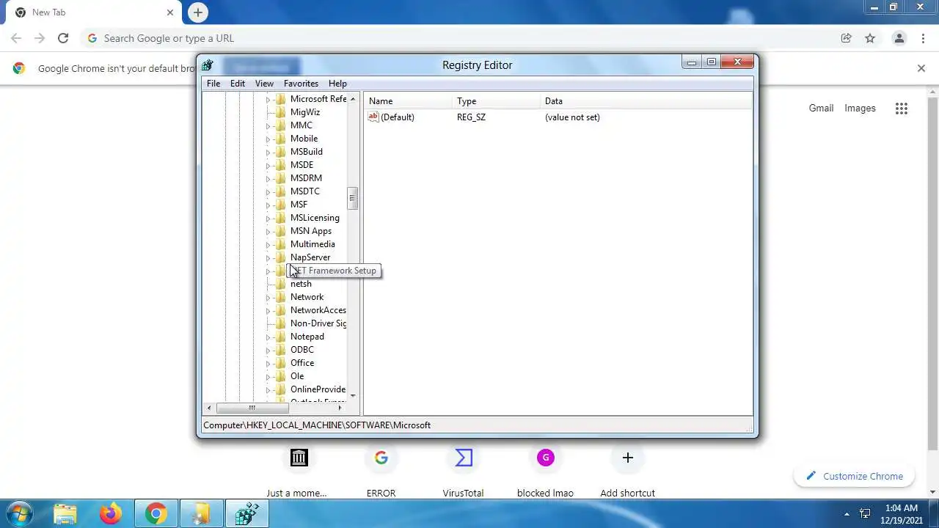Open the Help menu in Registry Editor
This screenshot has height=528, width=939.
pos(337,84)
